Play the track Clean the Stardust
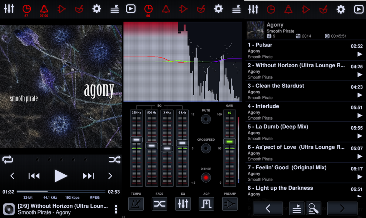366x218 pixels. [x=360, y=96]
